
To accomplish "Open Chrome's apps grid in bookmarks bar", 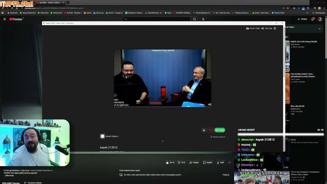I will pyautogui.click(x=3, y=13).
